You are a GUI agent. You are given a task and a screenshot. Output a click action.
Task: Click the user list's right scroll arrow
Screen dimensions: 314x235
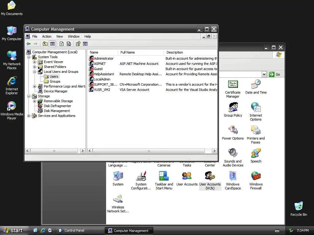tap(214, 151)
